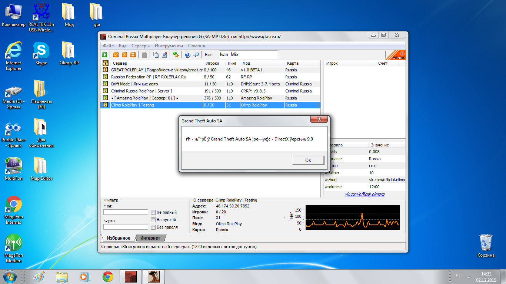Click the green Connect play icon in the toolbar
The width and height of the screenshot is (506, 284).
click(105, 55)
